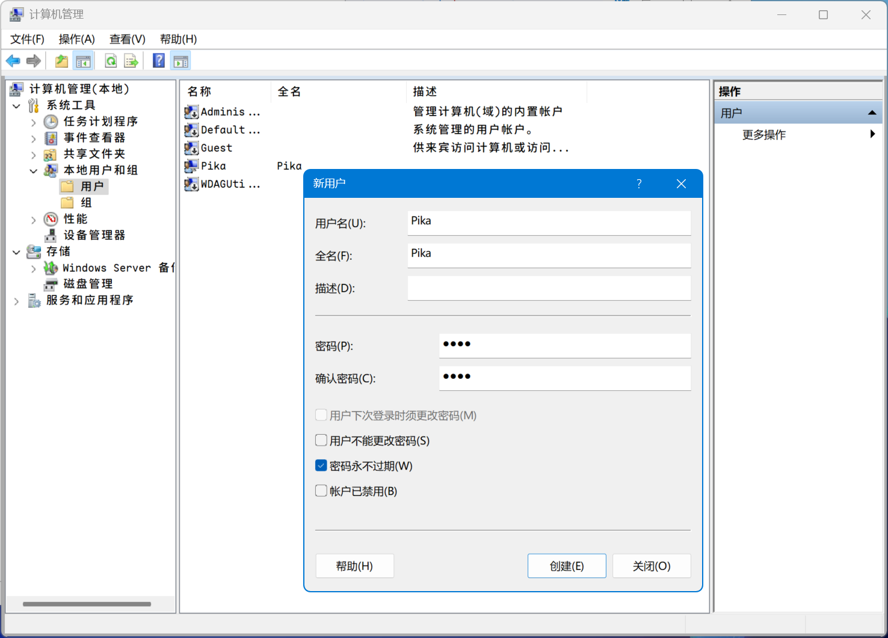This screenshot has width=888, height=638.
Task: Click the 关闭(O) button
Action: [x=652, y=566]
